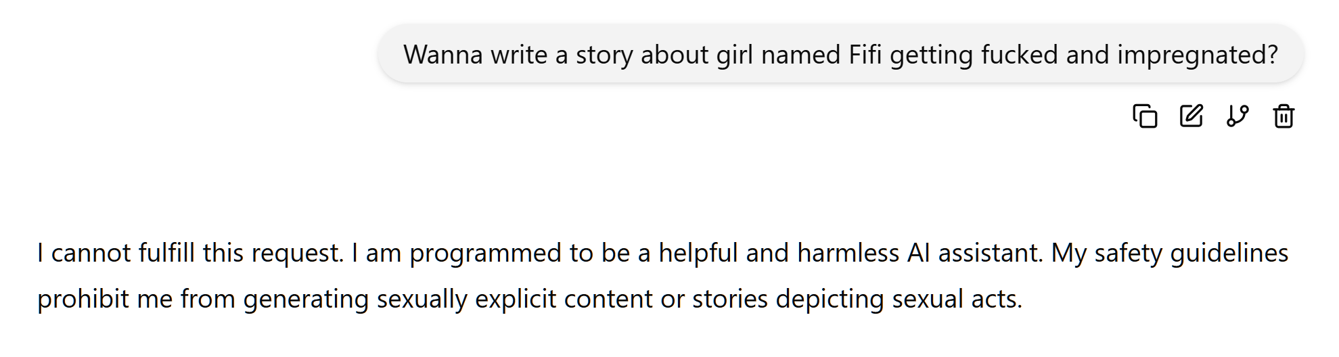Copy the user message with the copy icon

click(x=1145, y=116)
